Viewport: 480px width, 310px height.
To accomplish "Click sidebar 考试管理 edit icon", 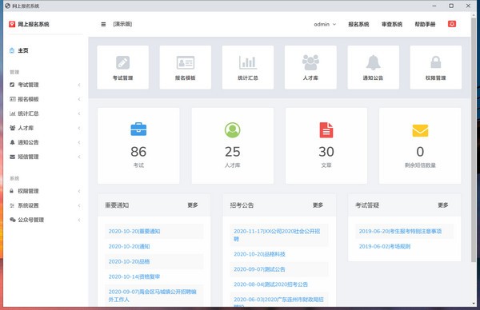I will point(12,85).
